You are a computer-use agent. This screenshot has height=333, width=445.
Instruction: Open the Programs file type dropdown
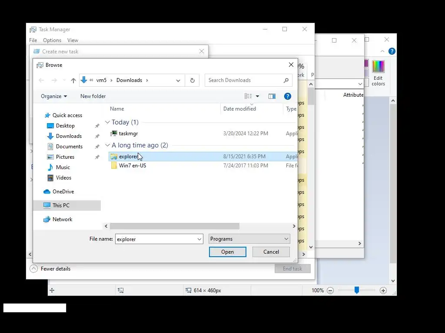click(x=249, y=239)
